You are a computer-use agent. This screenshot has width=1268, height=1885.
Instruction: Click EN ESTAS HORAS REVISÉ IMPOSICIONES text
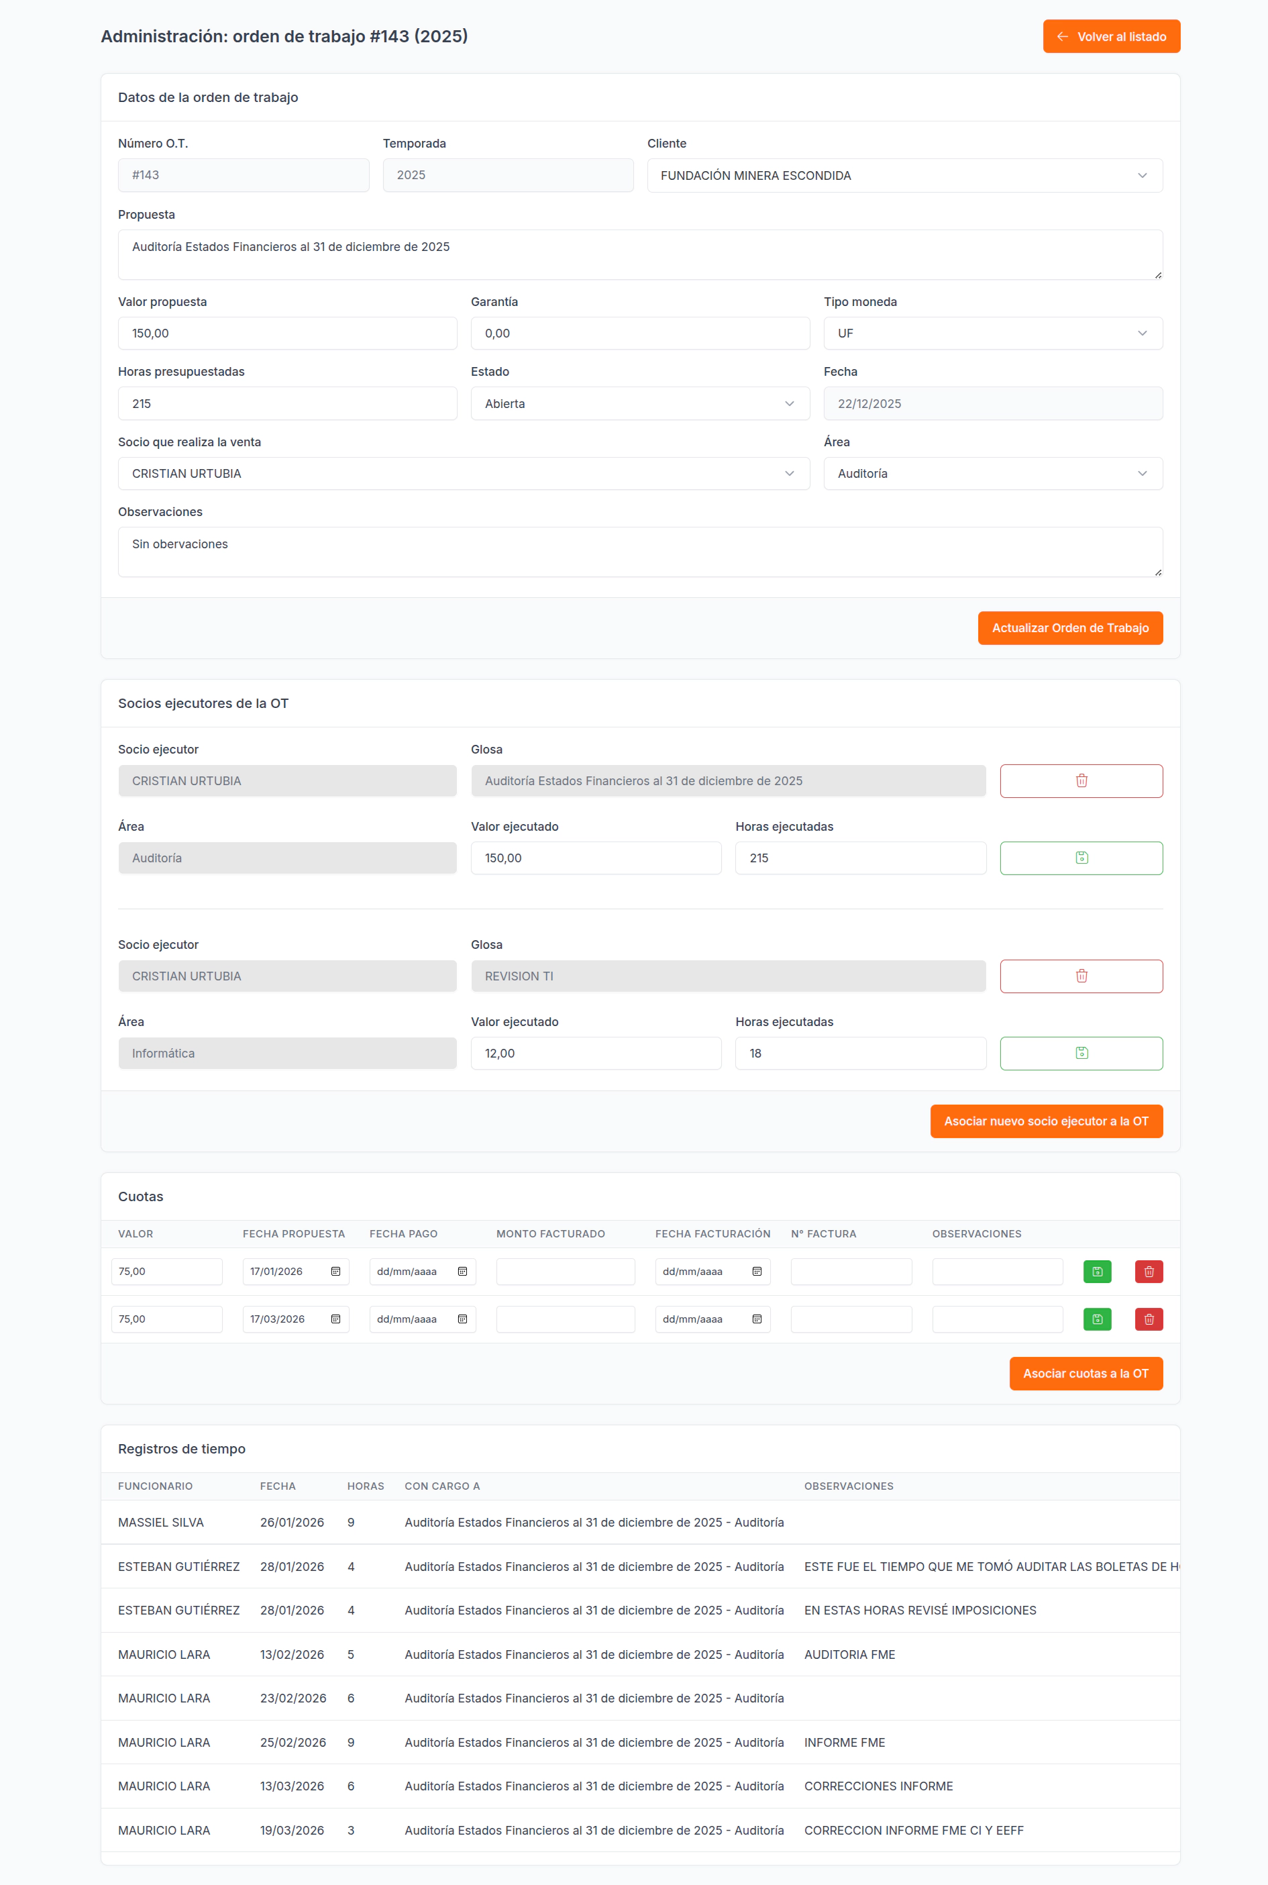919,1609
